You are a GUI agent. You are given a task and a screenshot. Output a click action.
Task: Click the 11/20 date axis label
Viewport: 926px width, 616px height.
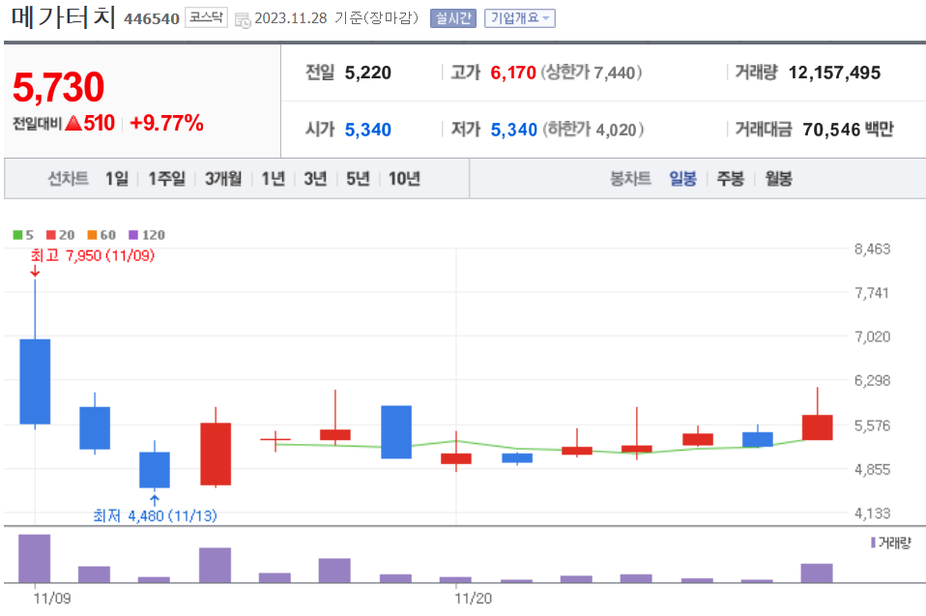tap(473, 599)
